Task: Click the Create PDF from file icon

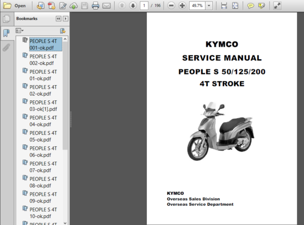Action: tap(41, 6)
